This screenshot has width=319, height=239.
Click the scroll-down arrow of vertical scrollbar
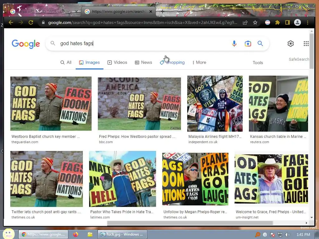(x=312, y=218)
